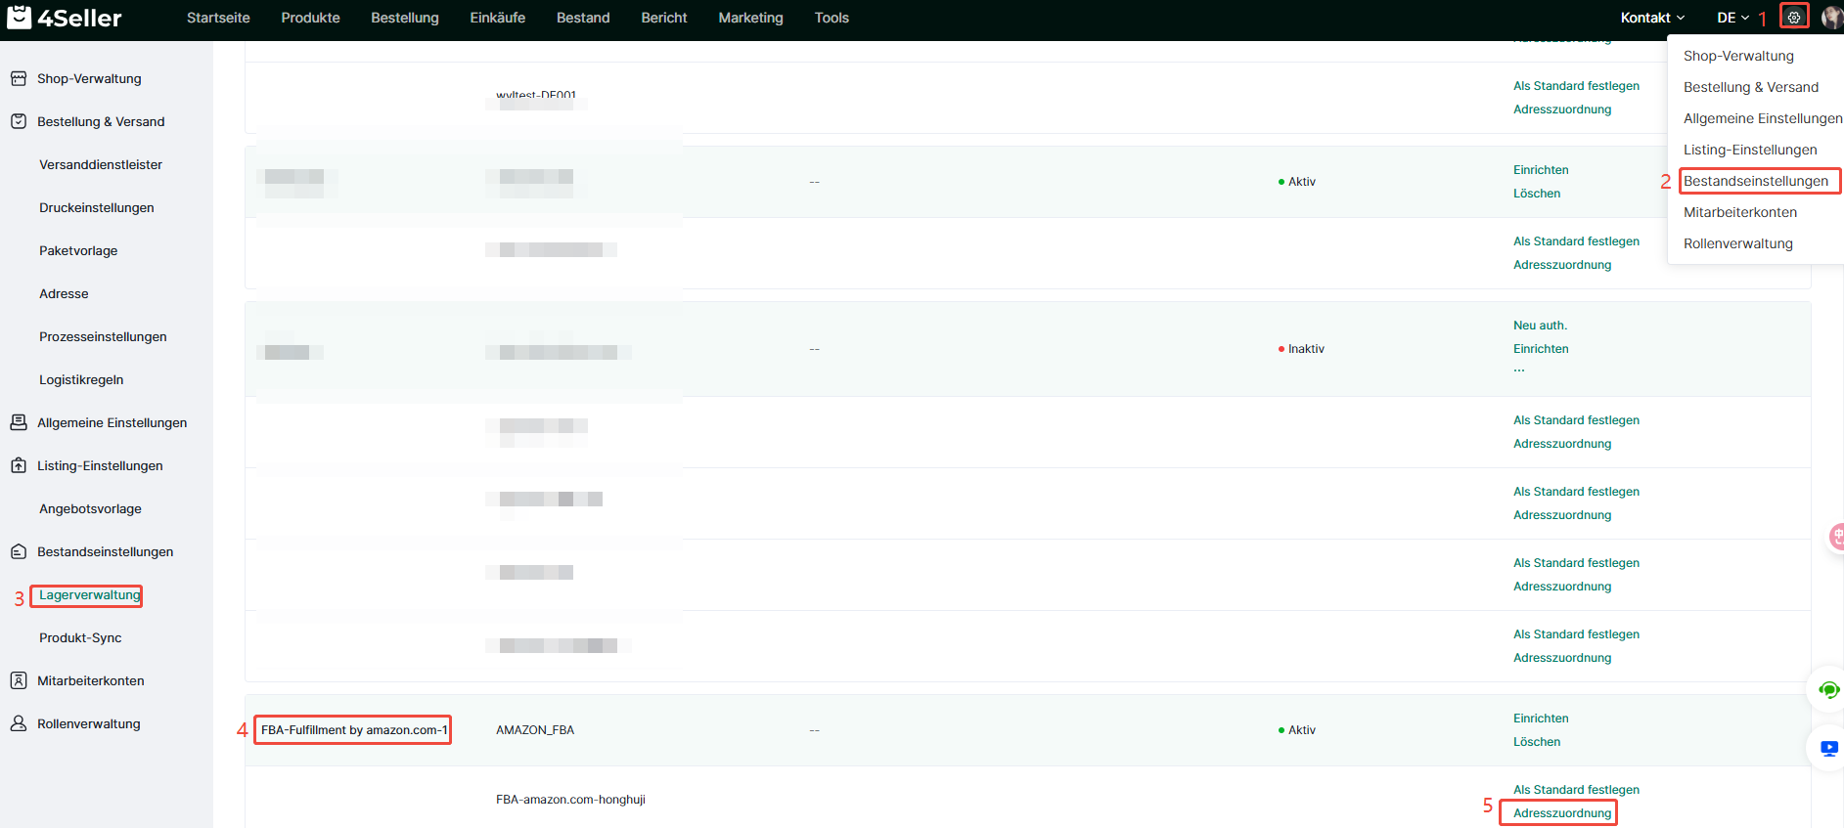The height and width of the screenshot is (828, 1844).
Task: Open the user avatar menu
Action: point(1832,18)
